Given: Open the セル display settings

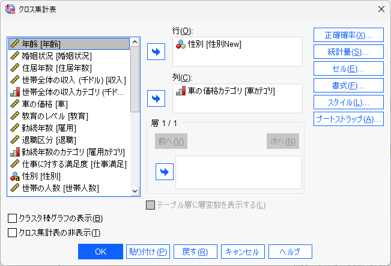Looking at the screenshot, I should tap(348, 68).
